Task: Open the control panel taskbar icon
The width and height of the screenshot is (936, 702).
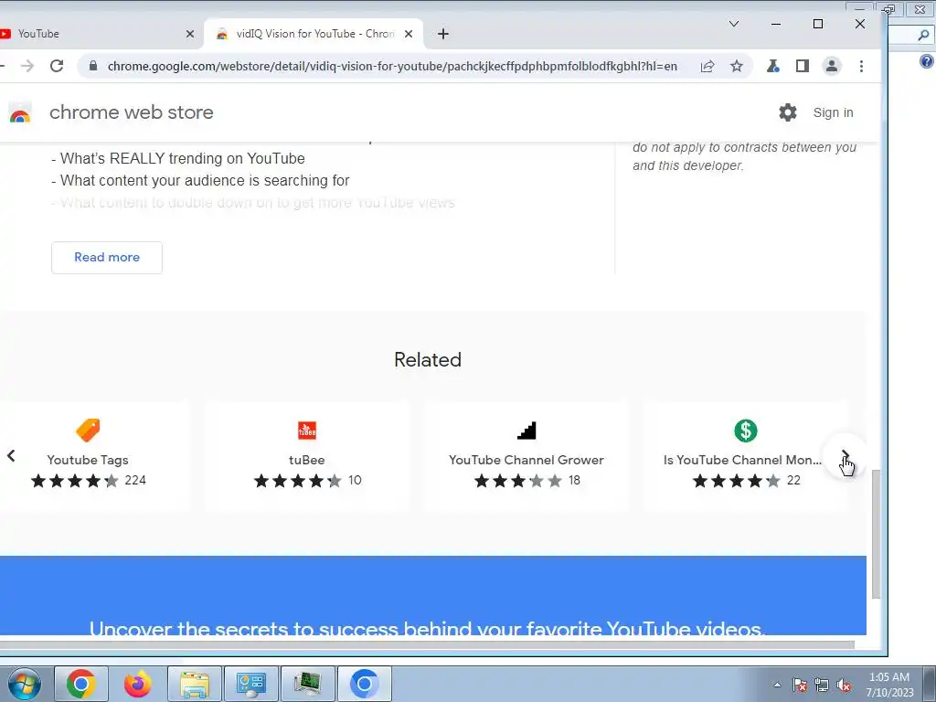Action: (x=251, y=684)
